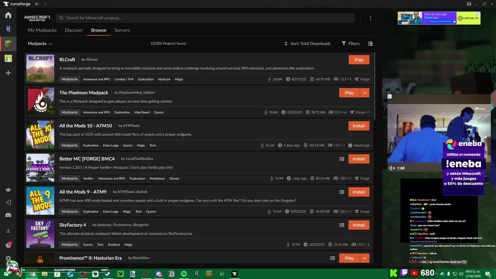Expand Pixelmon Modpack Play dropdown arrow
Image resolution: width=496 pixels, height=279 pixels.
click(x=365, y=93)
